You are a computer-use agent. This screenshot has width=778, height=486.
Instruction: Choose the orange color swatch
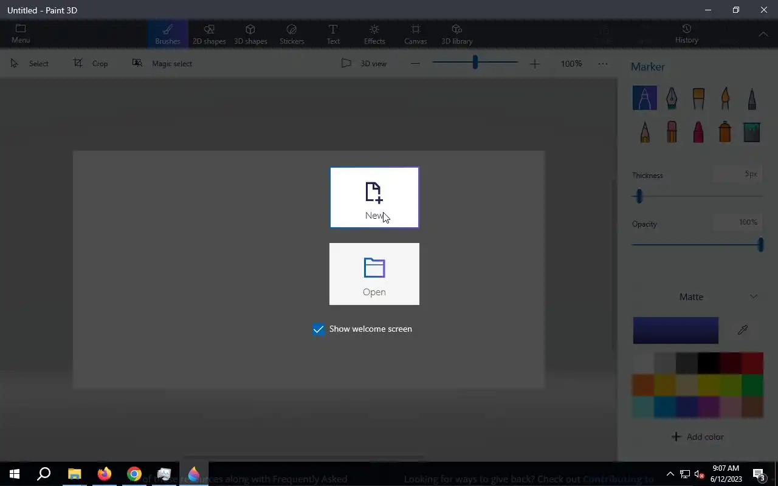[643, 385]
